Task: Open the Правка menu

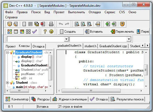Action: coord(22,12)
